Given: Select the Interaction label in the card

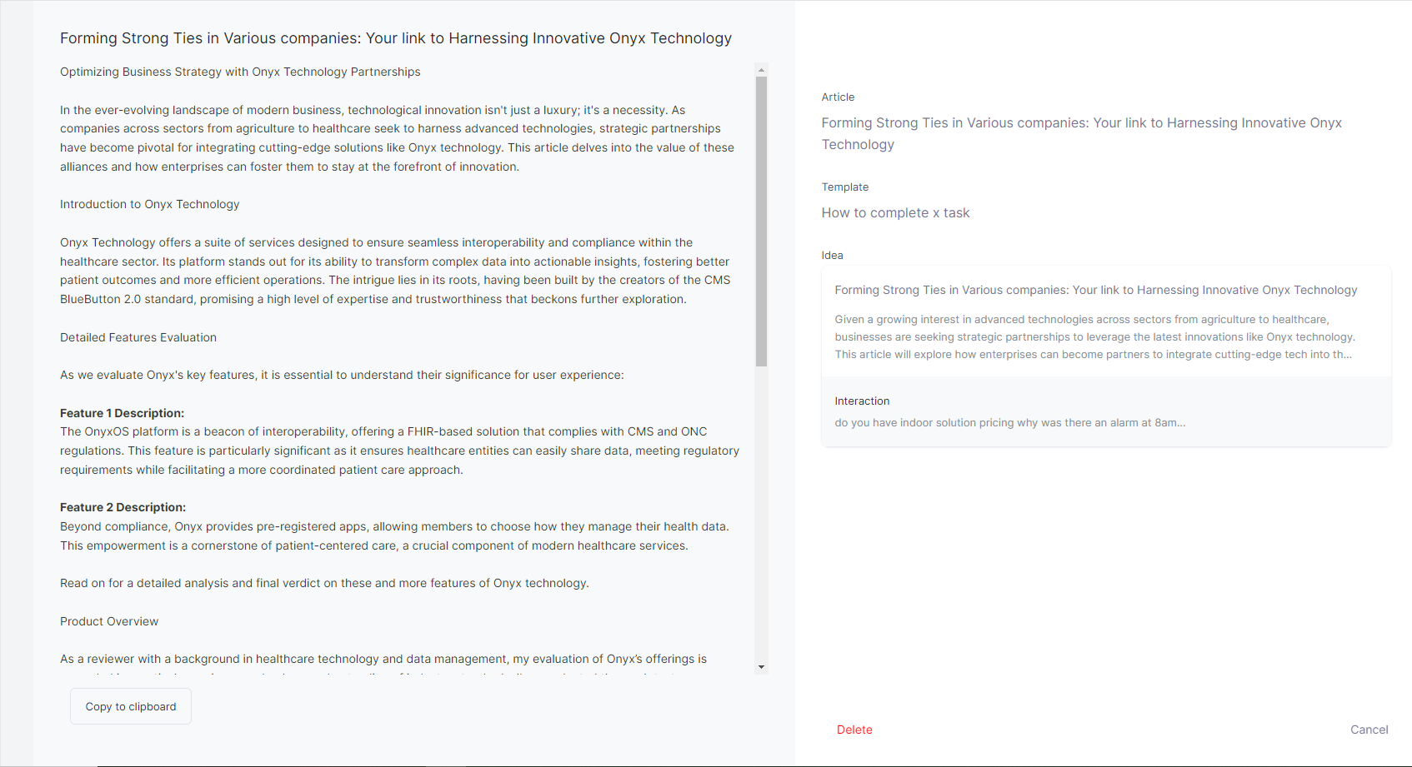Looking at the screenshot, I should click(x=862, y=401).
